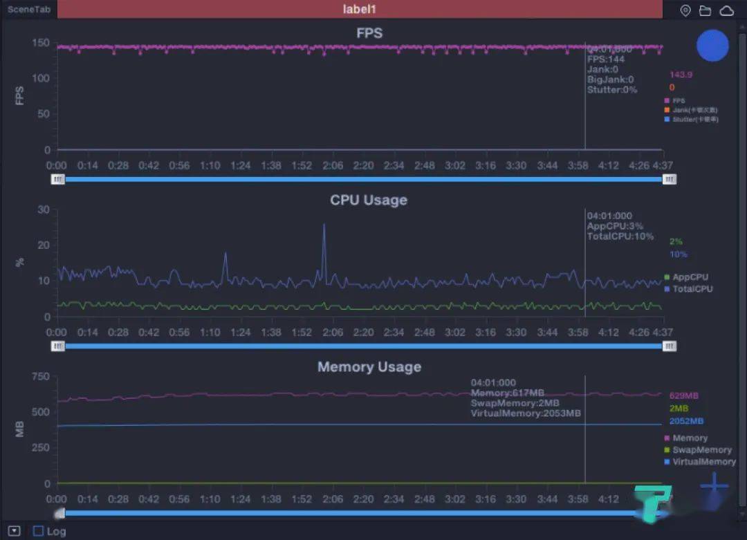The image size is (747, 540).
Task: Click the right handle of CPU range slider
Action: 669,346
